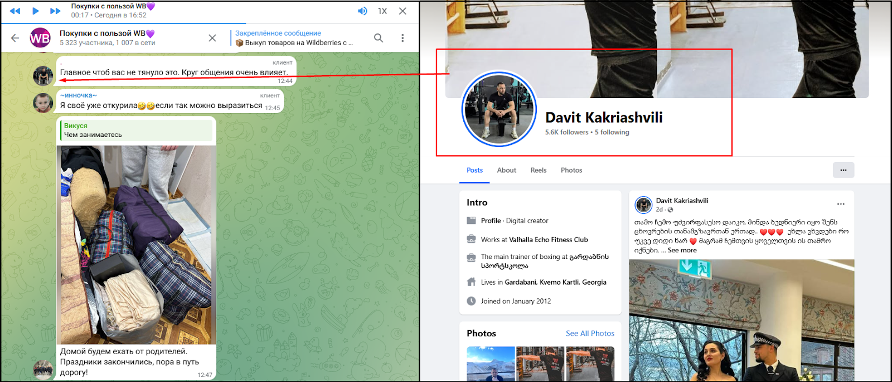Click Davit Kakriashvili's profile picture
The image size is (892, 382).
(499, 109)
